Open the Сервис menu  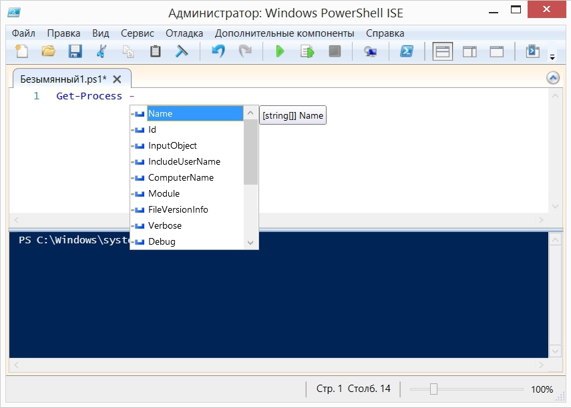click(138, 33)
